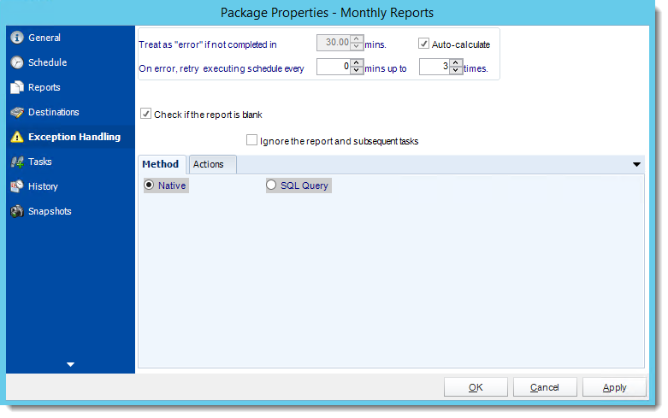Click the General info icon
This screenshot has width=668, height=418.
17,38
